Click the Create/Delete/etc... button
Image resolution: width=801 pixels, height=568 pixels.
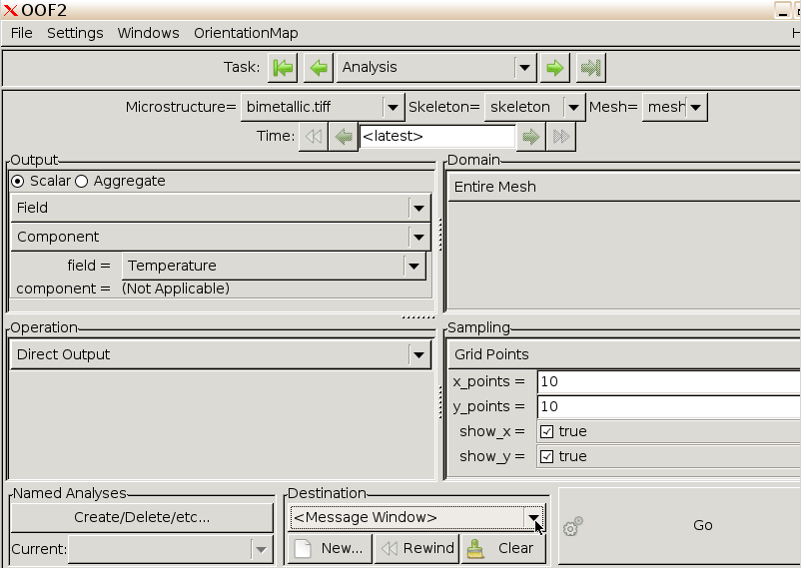pyautogui.click(x=142, y=518)
